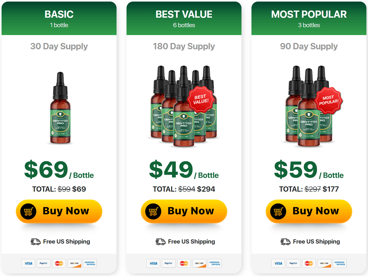Click the shipping truck icon under Most Popular
Screen dimensions: 368x276
click(285, 242)
